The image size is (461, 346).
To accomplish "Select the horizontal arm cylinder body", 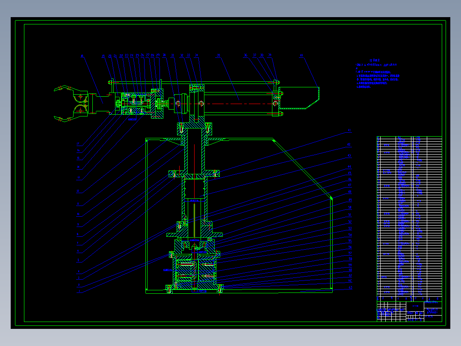I will click(x=239, y=103).
